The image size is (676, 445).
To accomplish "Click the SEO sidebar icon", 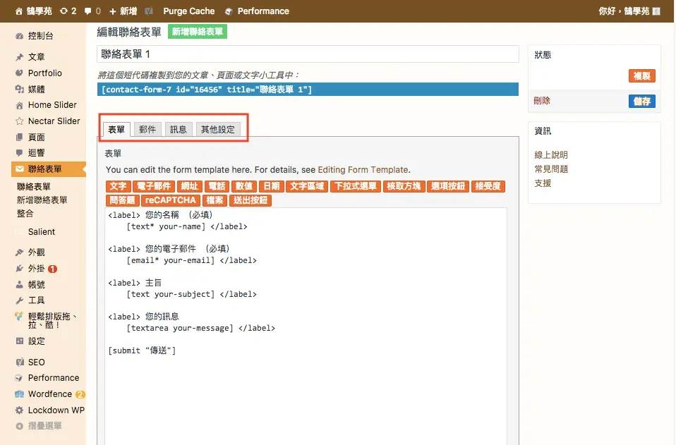I will click(19, 362).
